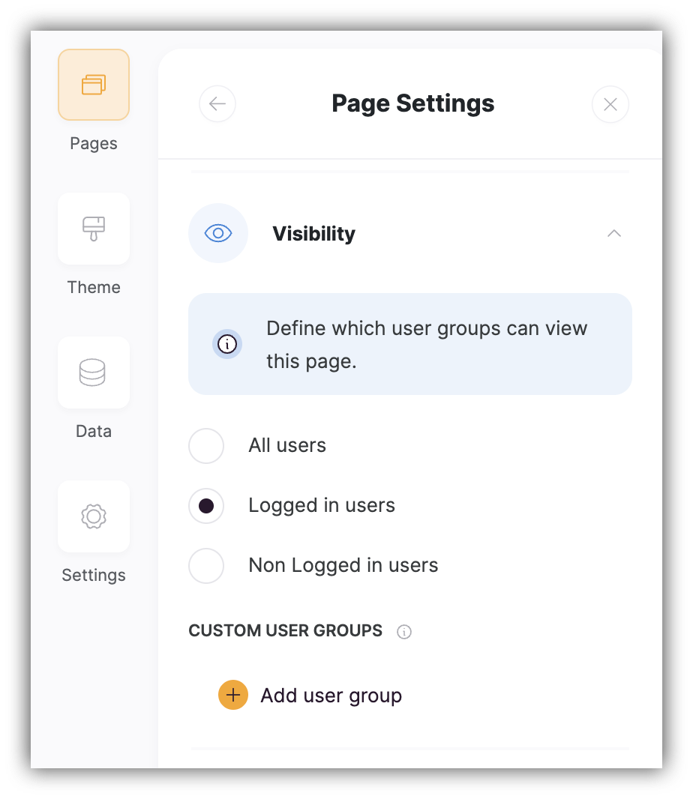The width and height of the screenshot is (693, 799).
Task: Click the Visibility eye icon
Action: coord(218,233)
